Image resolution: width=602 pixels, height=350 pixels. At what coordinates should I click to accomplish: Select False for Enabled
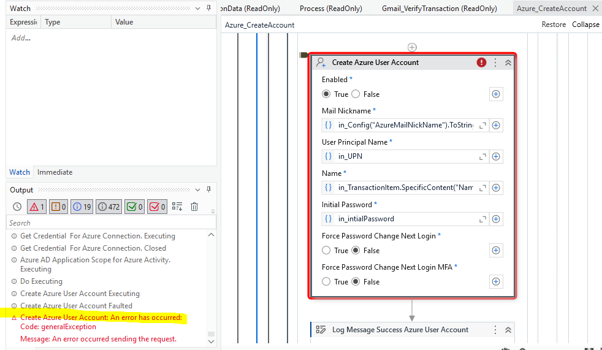click(356, 94)
